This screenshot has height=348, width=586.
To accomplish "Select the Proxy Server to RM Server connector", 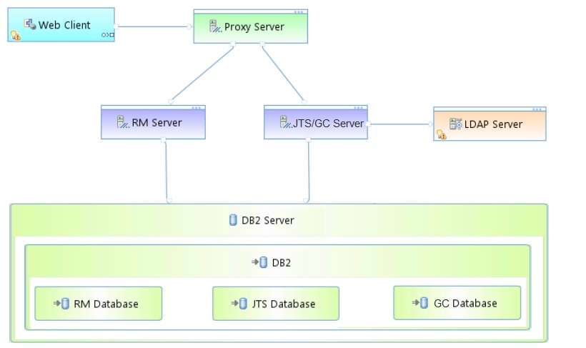I will click(202, 73).
